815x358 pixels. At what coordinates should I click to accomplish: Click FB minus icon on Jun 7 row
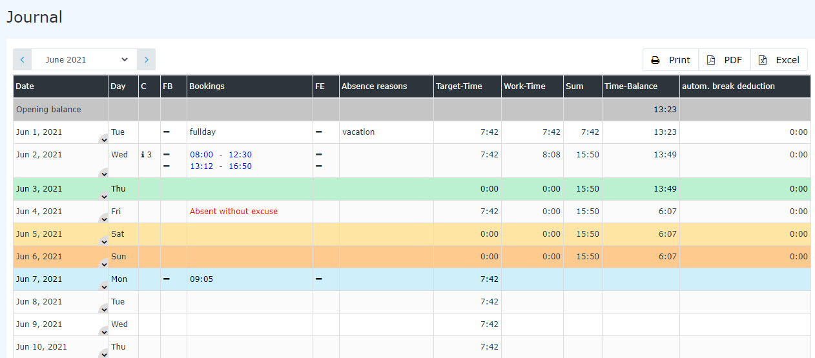click(166, 279)
